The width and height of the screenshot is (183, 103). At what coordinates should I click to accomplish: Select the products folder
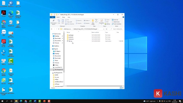pos(70,37)
